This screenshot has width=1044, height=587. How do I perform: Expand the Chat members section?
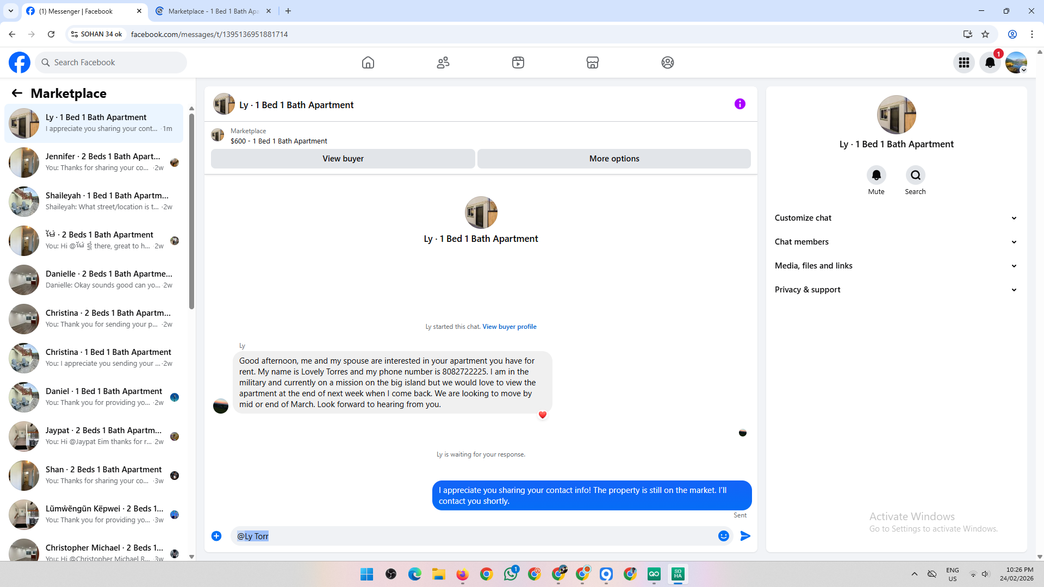click(x=896, y=242)
